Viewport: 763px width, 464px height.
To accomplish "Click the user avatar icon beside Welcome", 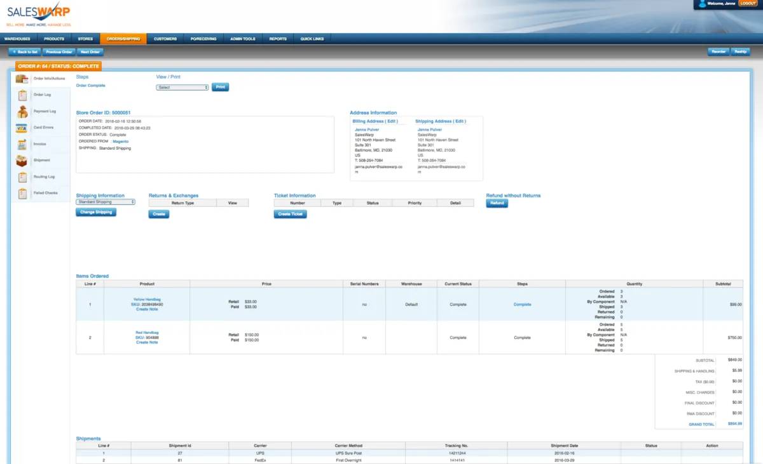I will pos(702,4).
